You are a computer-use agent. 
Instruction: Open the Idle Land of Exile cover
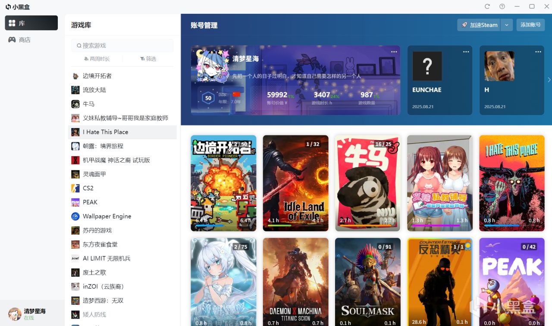(295, 183)
